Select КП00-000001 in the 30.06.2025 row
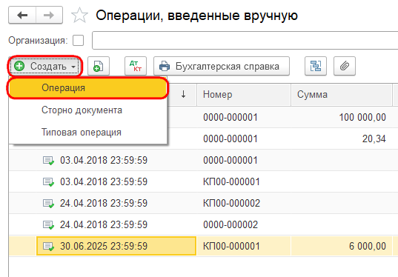398x277 pixels. click(x=244, y=246)
